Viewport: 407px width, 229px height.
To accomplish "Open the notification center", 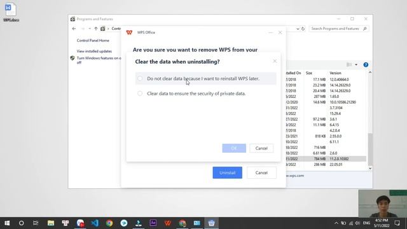I will [397, 223].
